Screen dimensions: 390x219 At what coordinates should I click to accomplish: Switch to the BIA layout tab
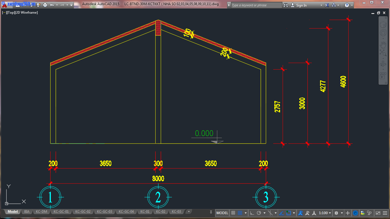click(27, 212)
